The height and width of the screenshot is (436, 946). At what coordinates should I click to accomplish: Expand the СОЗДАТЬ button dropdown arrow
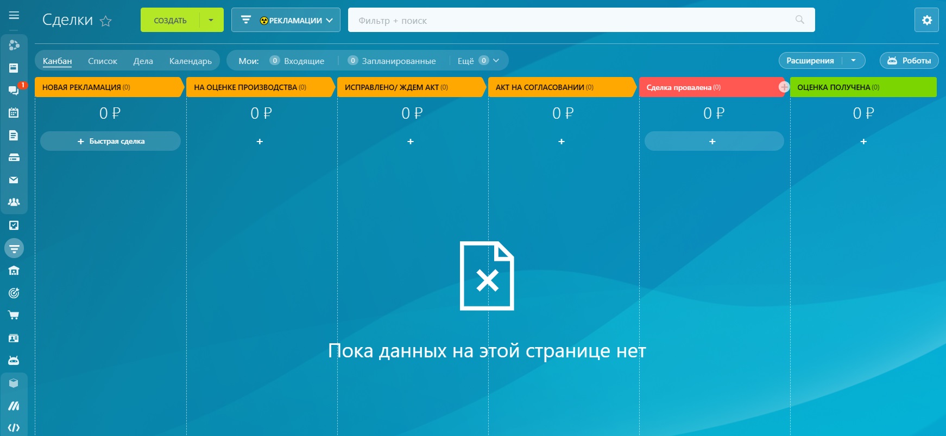tap(211, 20)
